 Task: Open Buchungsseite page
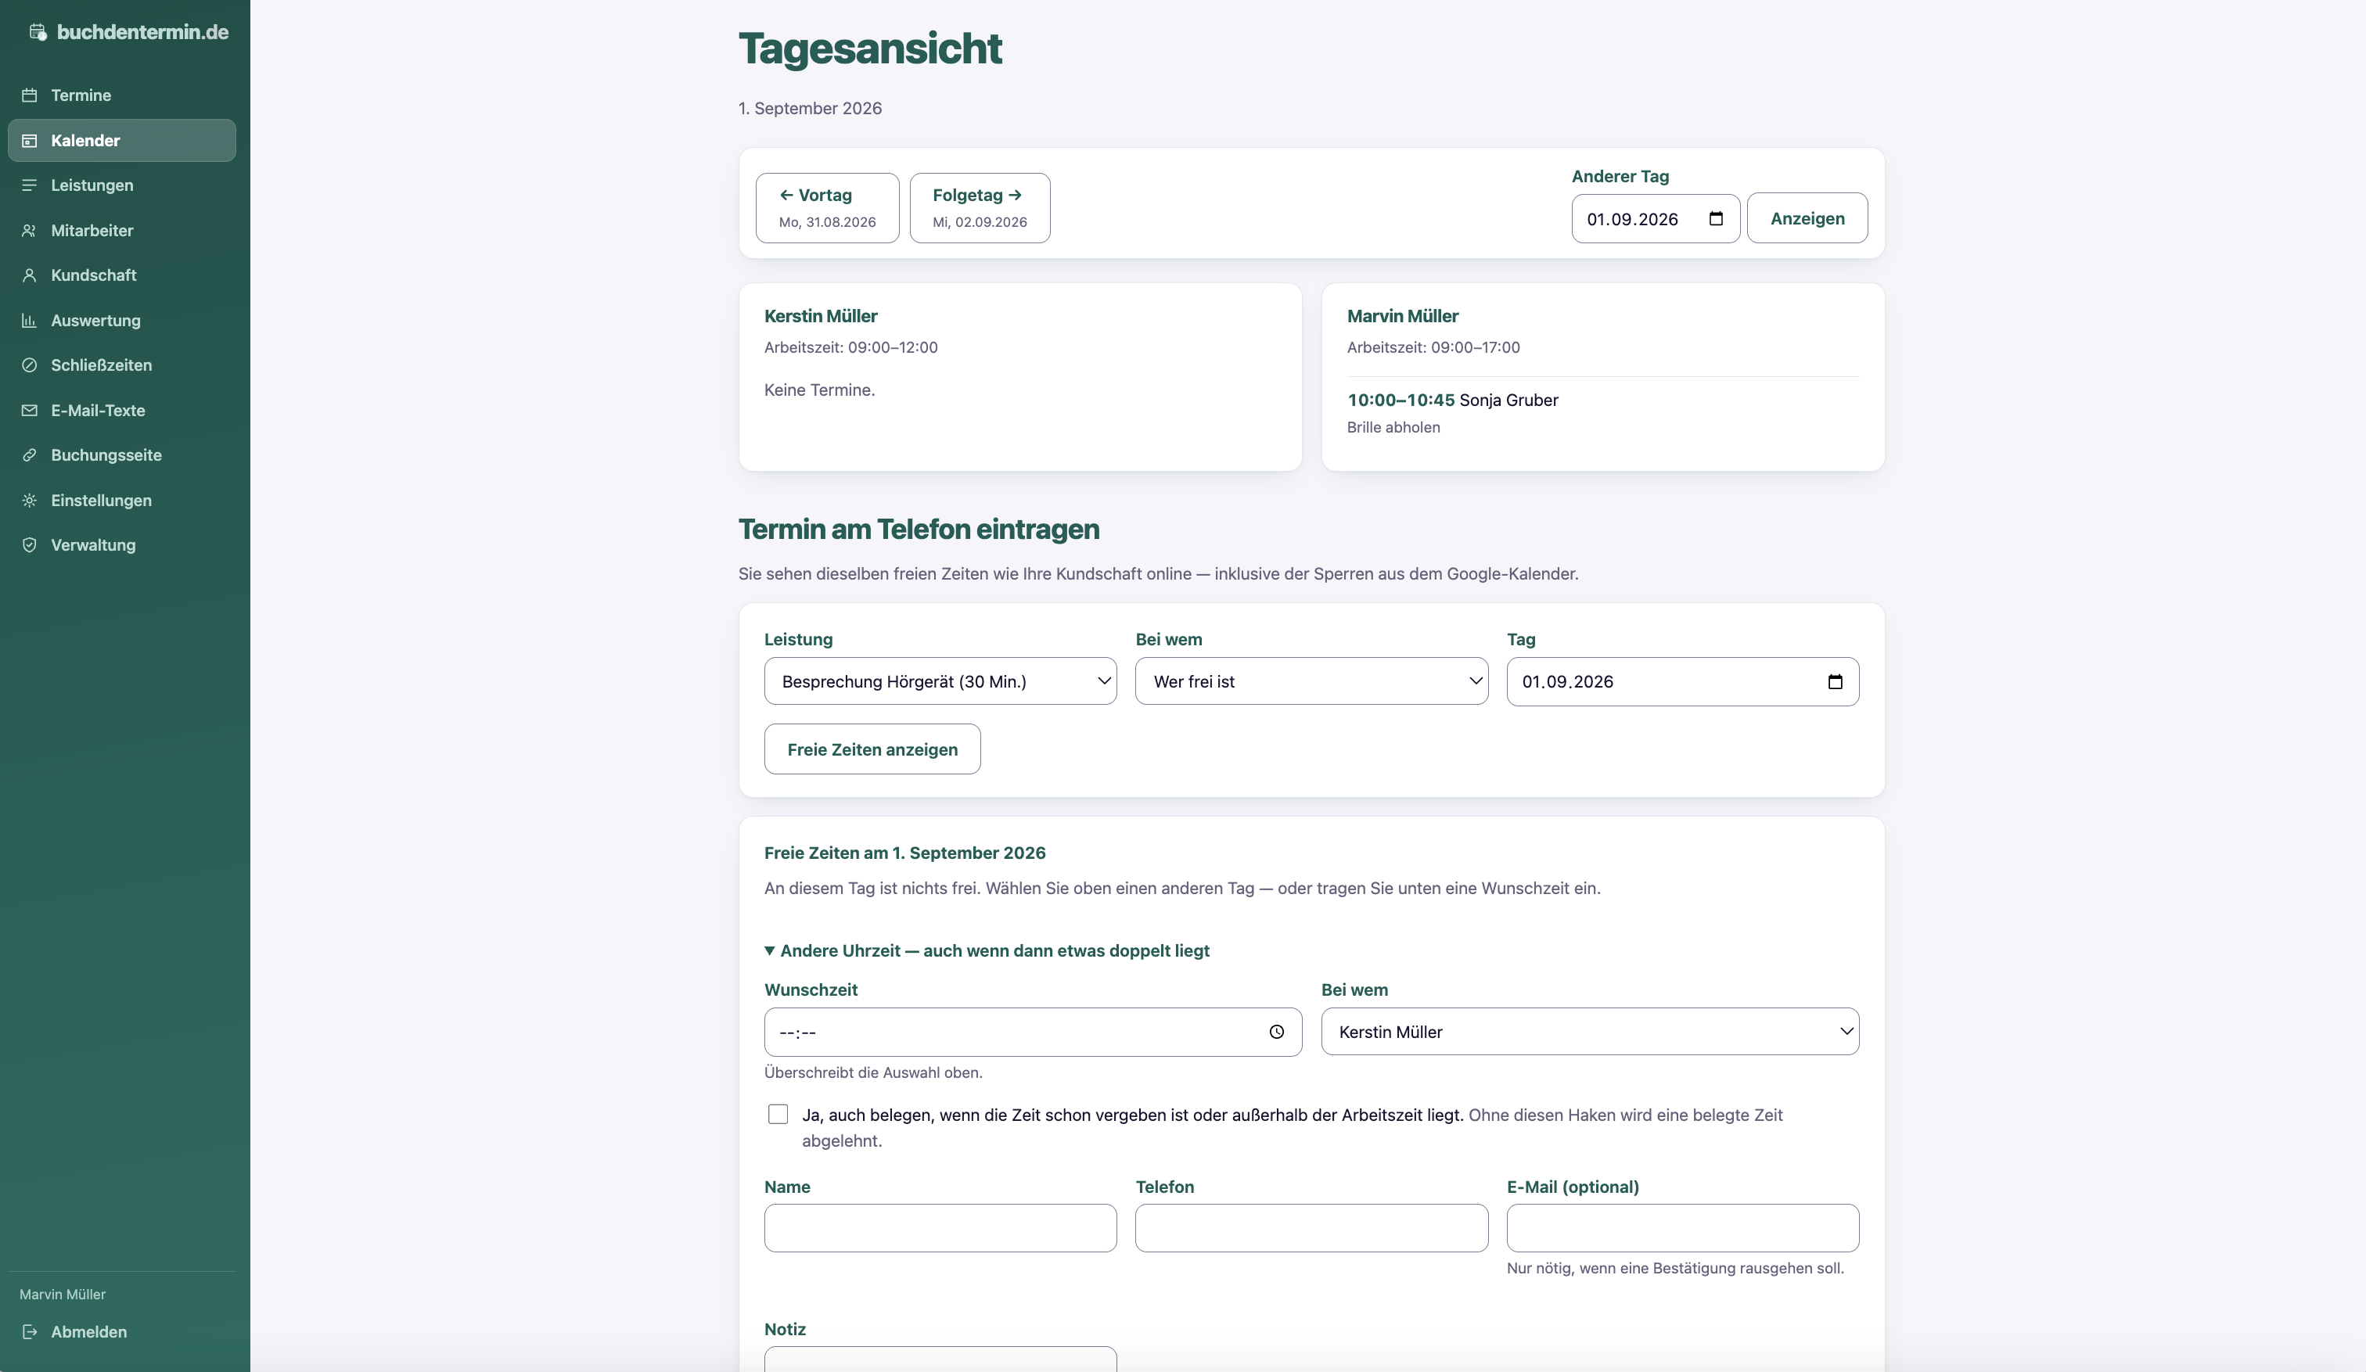[122, 455]
